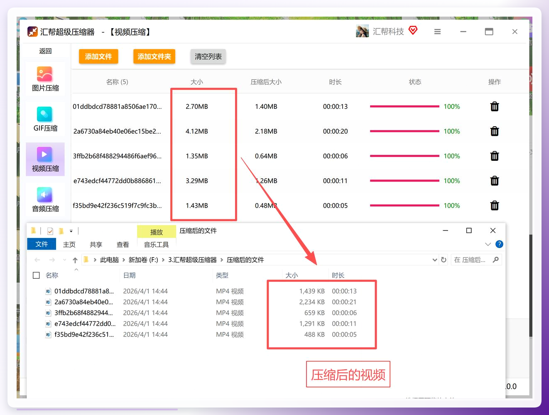Click progress bar of 01ddbdcd78881a8506ae170 row
549x415 pixels.
404,106
